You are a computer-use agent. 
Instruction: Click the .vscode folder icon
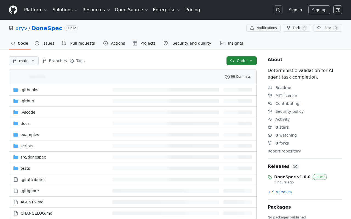point(16,112)
